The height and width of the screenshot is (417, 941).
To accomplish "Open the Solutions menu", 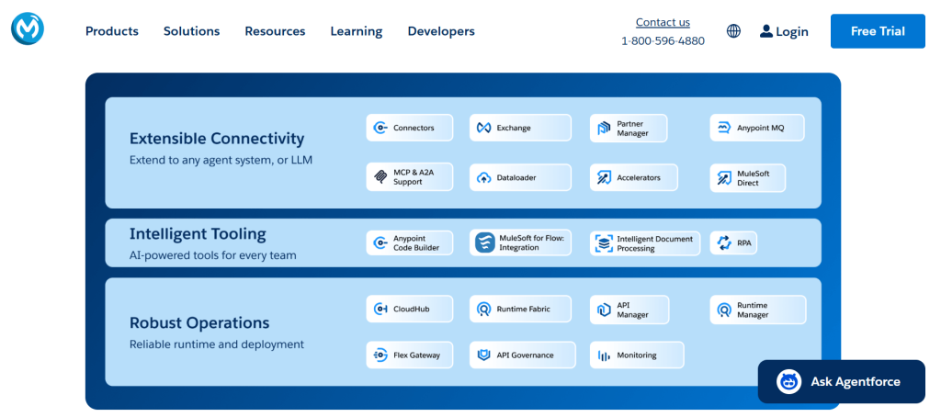I will coord(191,31).
